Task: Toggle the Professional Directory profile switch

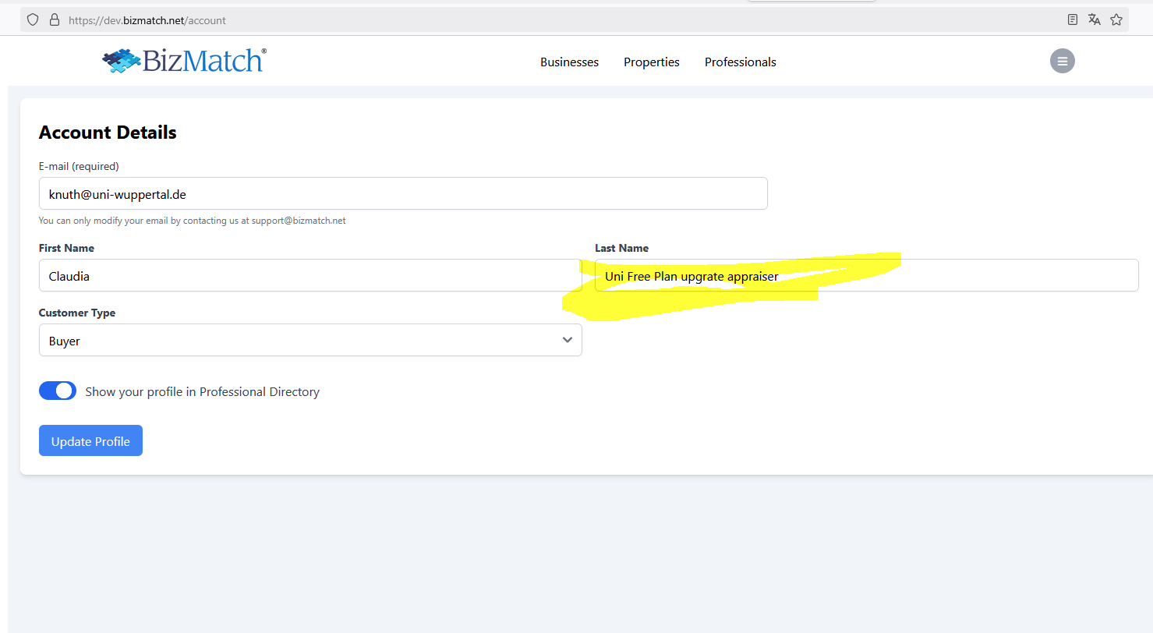Action: pos(58,391)
